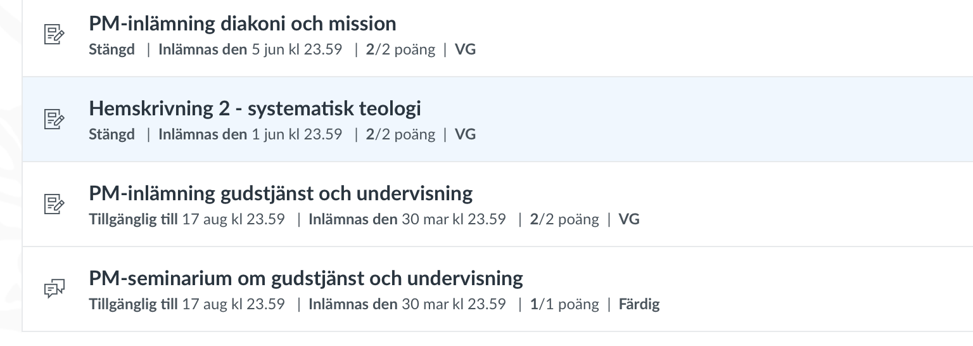Click 2/2 poäng on PM-inlämning gudstjänst row
The height and width of the screenshot is (346, 973).
click(564, 219)
